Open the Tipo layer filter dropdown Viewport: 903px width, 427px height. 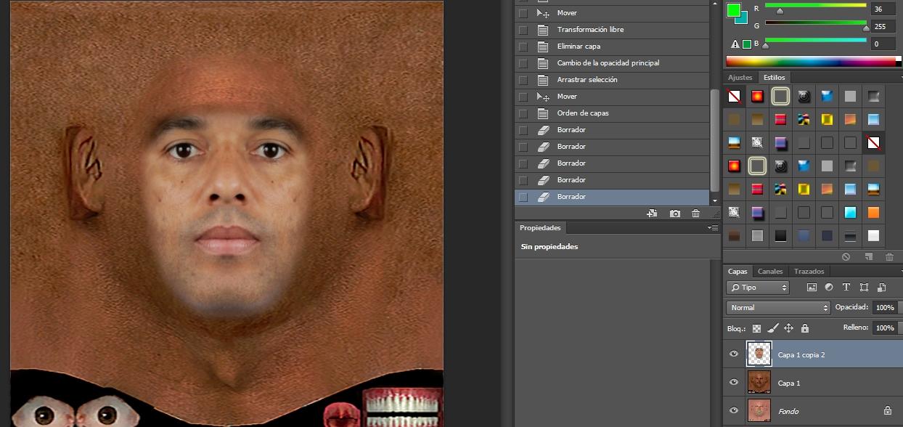point(759,288)
